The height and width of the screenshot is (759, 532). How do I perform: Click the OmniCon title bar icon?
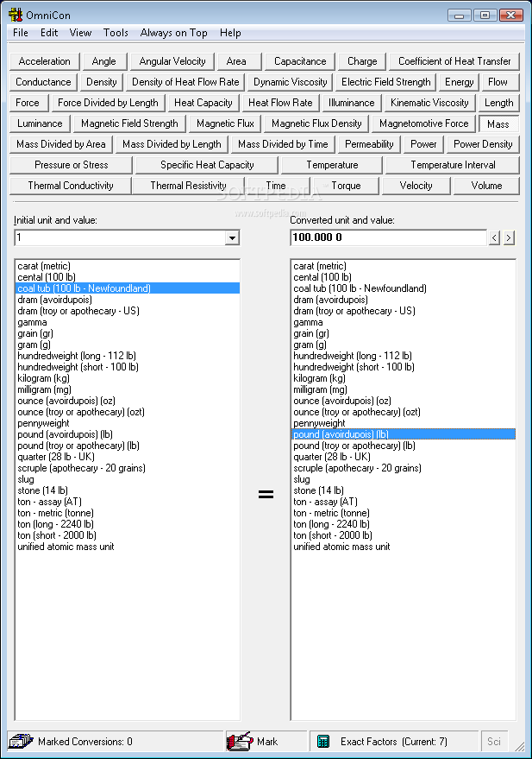tap(16, 15)
